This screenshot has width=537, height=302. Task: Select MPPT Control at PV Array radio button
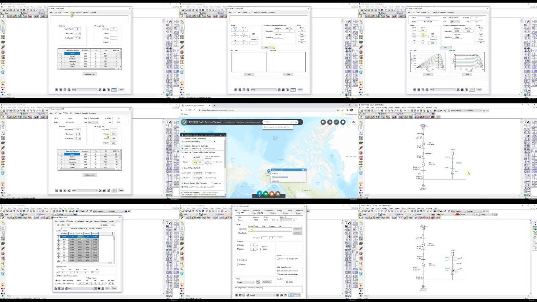pyautogui.click(x=56, y=284)
